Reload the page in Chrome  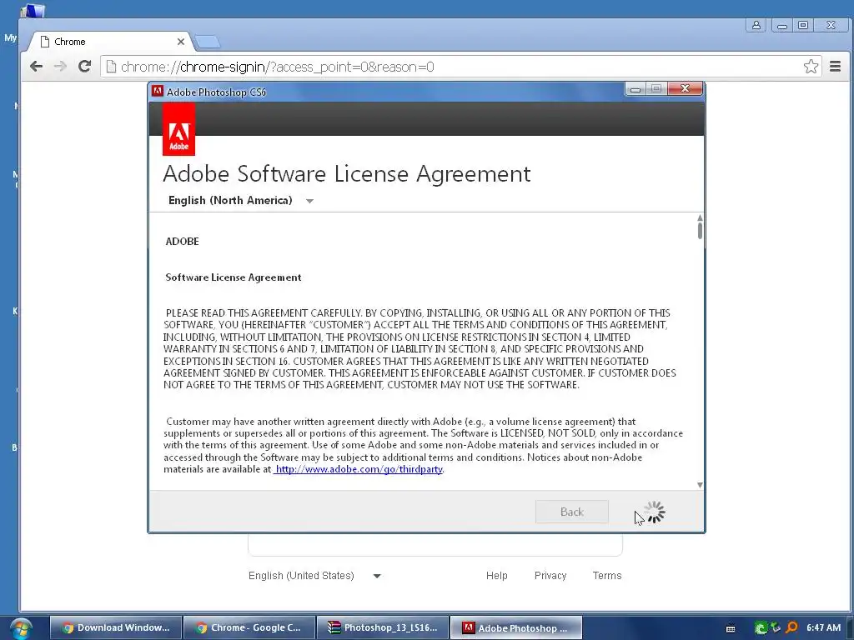[x=84, y=67]
